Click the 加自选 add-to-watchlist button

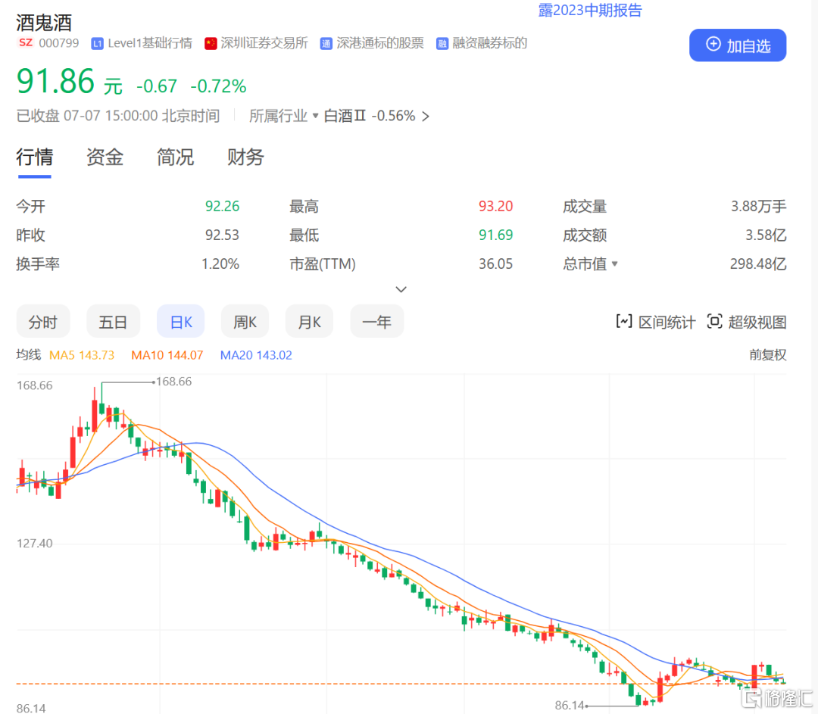pos(737,45)
